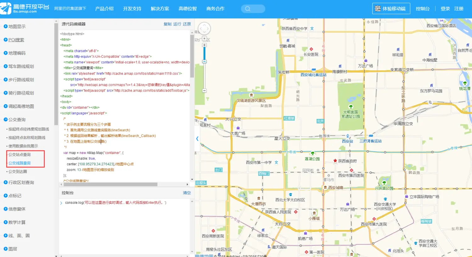Select 公交到达圈 example

18,171
